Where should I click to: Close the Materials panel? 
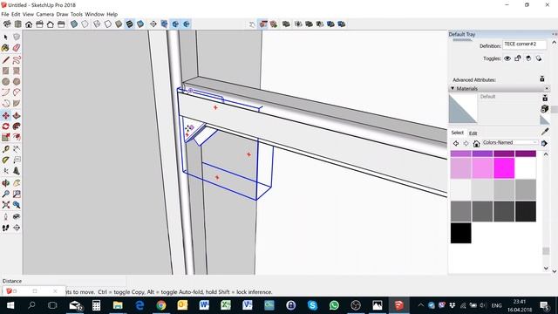[547, 88]
